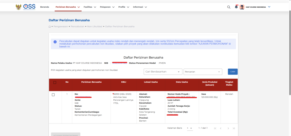Viewport: 291px width, 136px height.
Task: Jump to the last page arrow
Action: [234, 128]
